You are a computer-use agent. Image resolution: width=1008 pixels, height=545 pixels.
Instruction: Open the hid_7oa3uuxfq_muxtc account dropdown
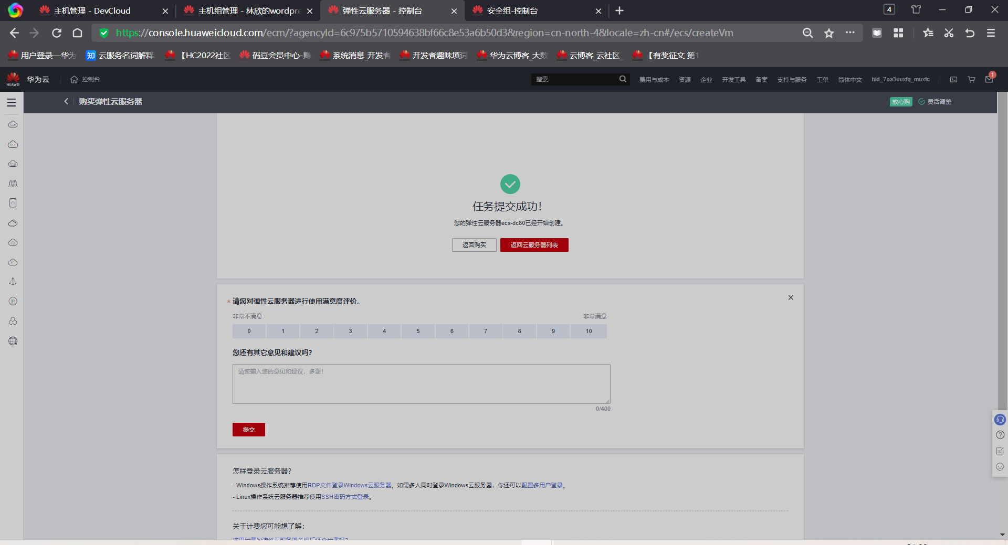[x=900, y=80]
